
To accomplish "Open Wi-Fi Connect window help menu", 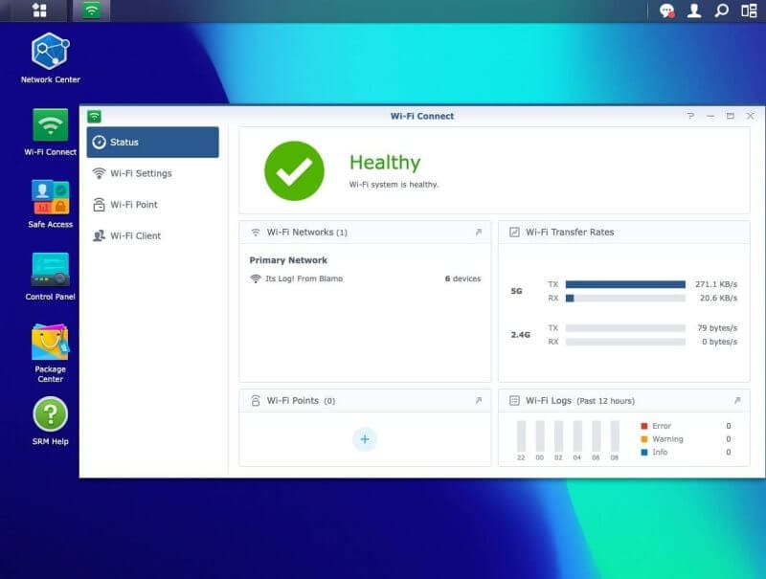I will [690, 115].
